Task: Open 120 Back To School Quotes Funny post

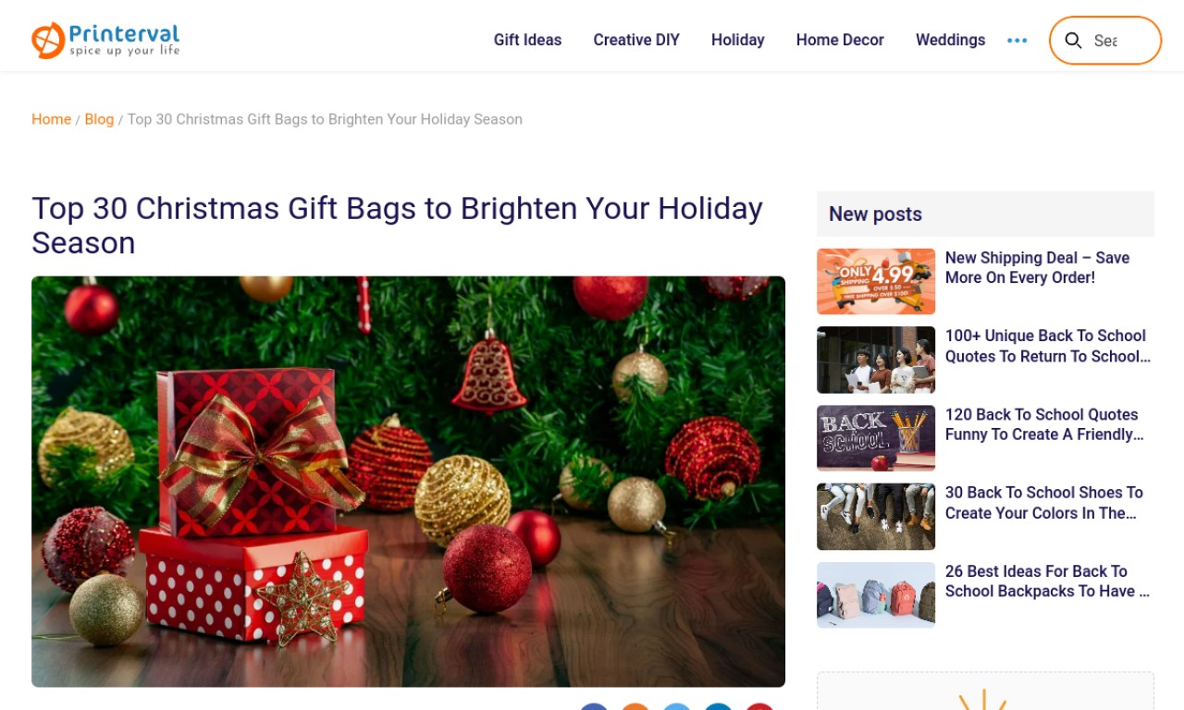Action: click(1044, 424)
